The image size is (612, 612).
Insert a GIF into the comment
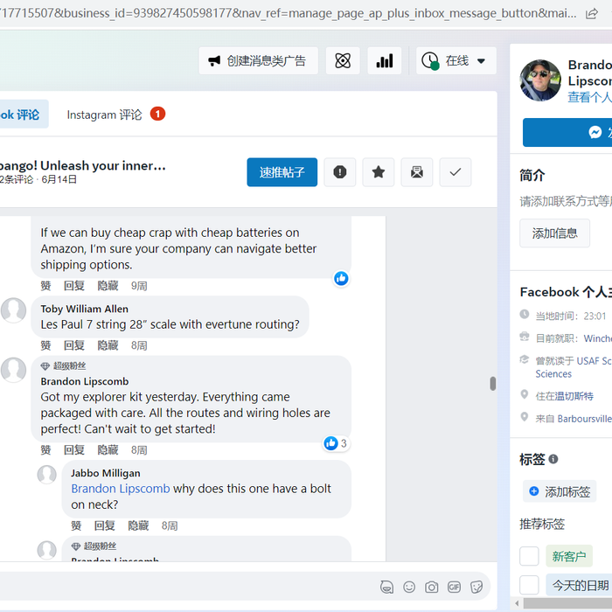[454, 587]
